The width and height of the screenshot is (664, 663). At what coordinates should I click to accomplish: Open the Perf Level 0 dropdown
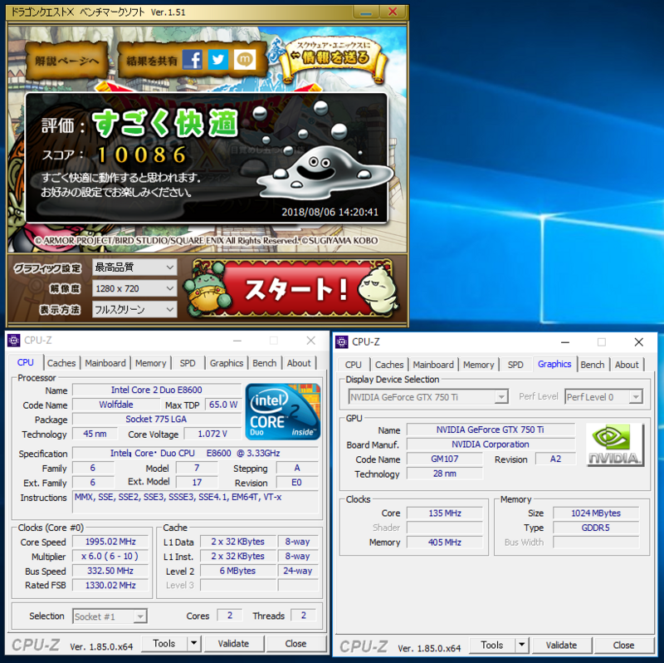pos(603,397)
